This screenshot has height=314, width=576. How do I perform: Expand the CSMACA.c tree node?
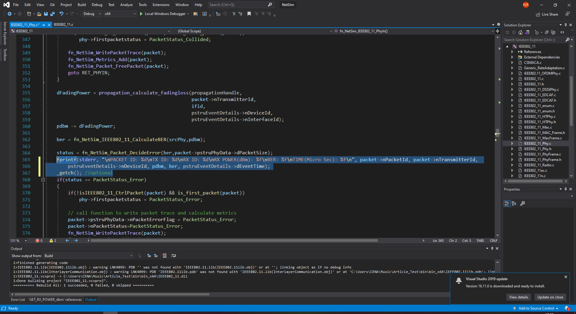click(512, 63)
